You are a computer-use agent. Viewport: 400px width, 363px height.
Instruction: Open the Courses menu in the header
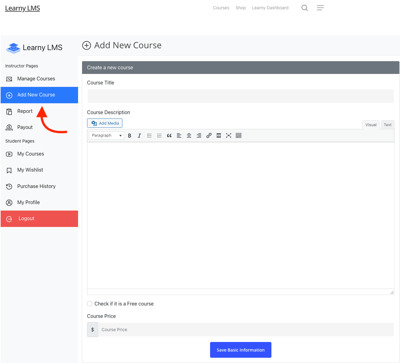(221, 8)
